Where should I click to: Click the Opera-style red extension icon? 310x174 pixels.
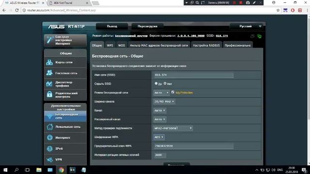click(x=293, y=10)
